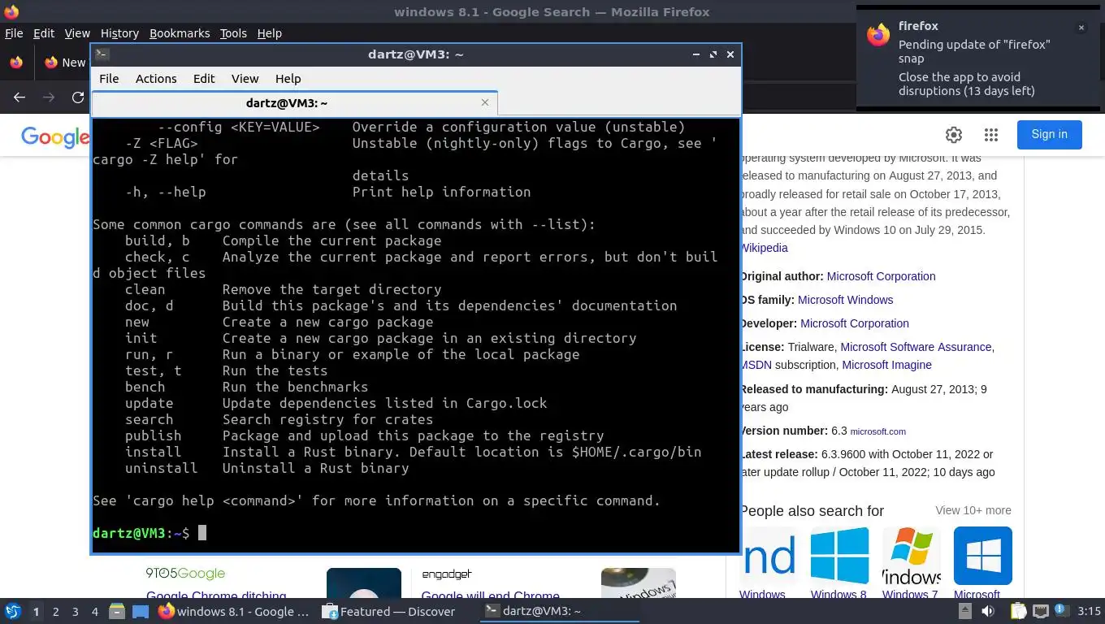The image size is (1105, 624).
Task: Click Firefox icon in update notification
Action: (878, 35)
